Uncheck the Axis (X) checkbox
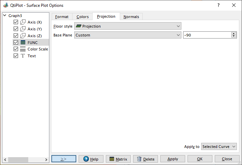 click(16, 22)
